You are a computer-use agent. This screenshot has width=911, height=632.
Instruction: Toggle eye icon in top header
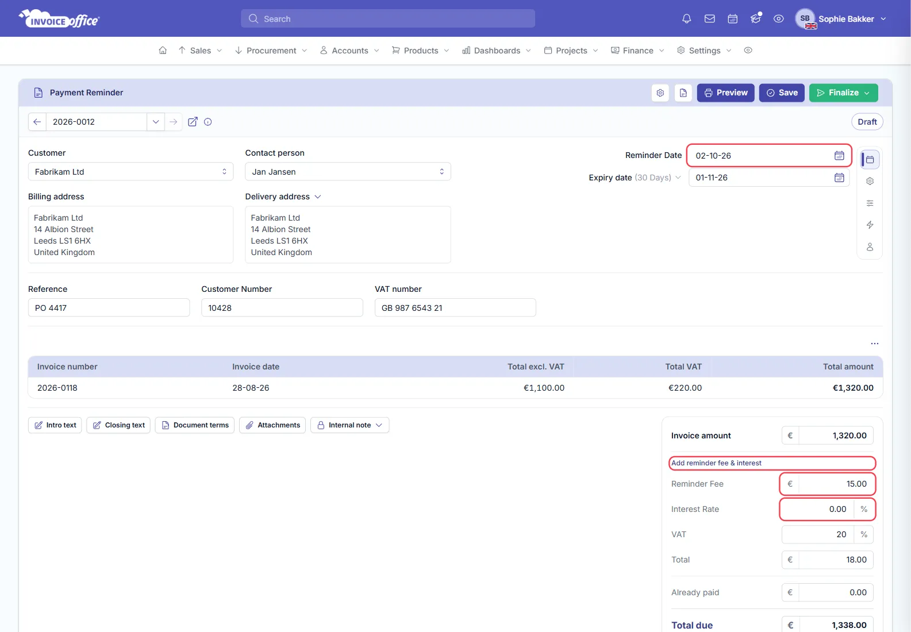(x=779, y=19)
